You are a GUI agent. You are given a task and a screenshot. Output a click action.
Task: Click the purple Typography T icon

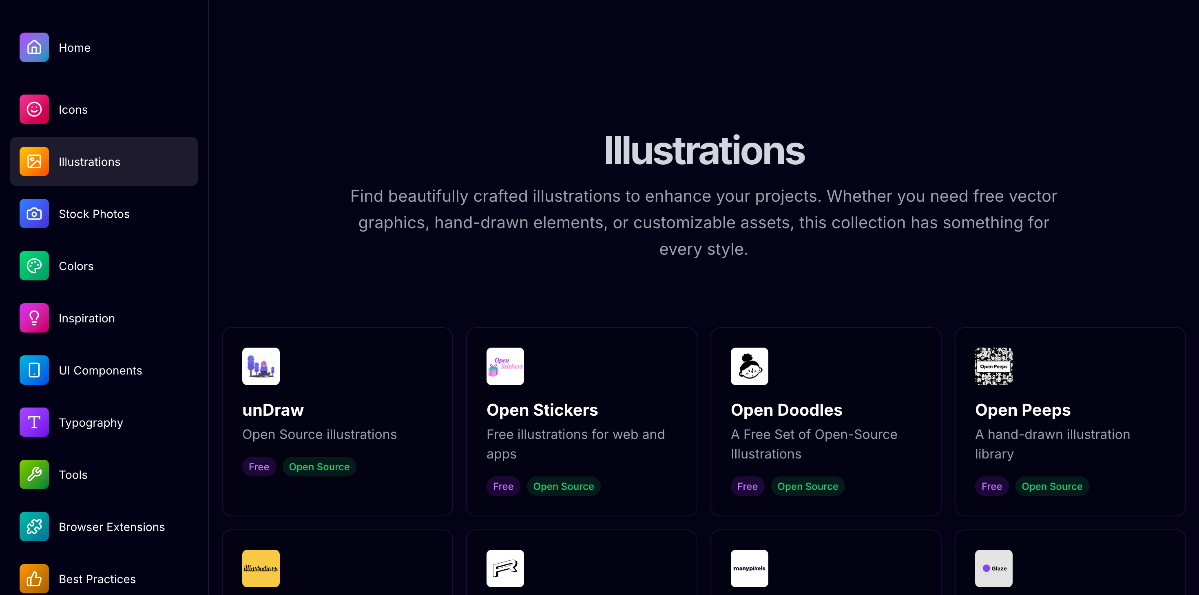click(x=34, y=422)
